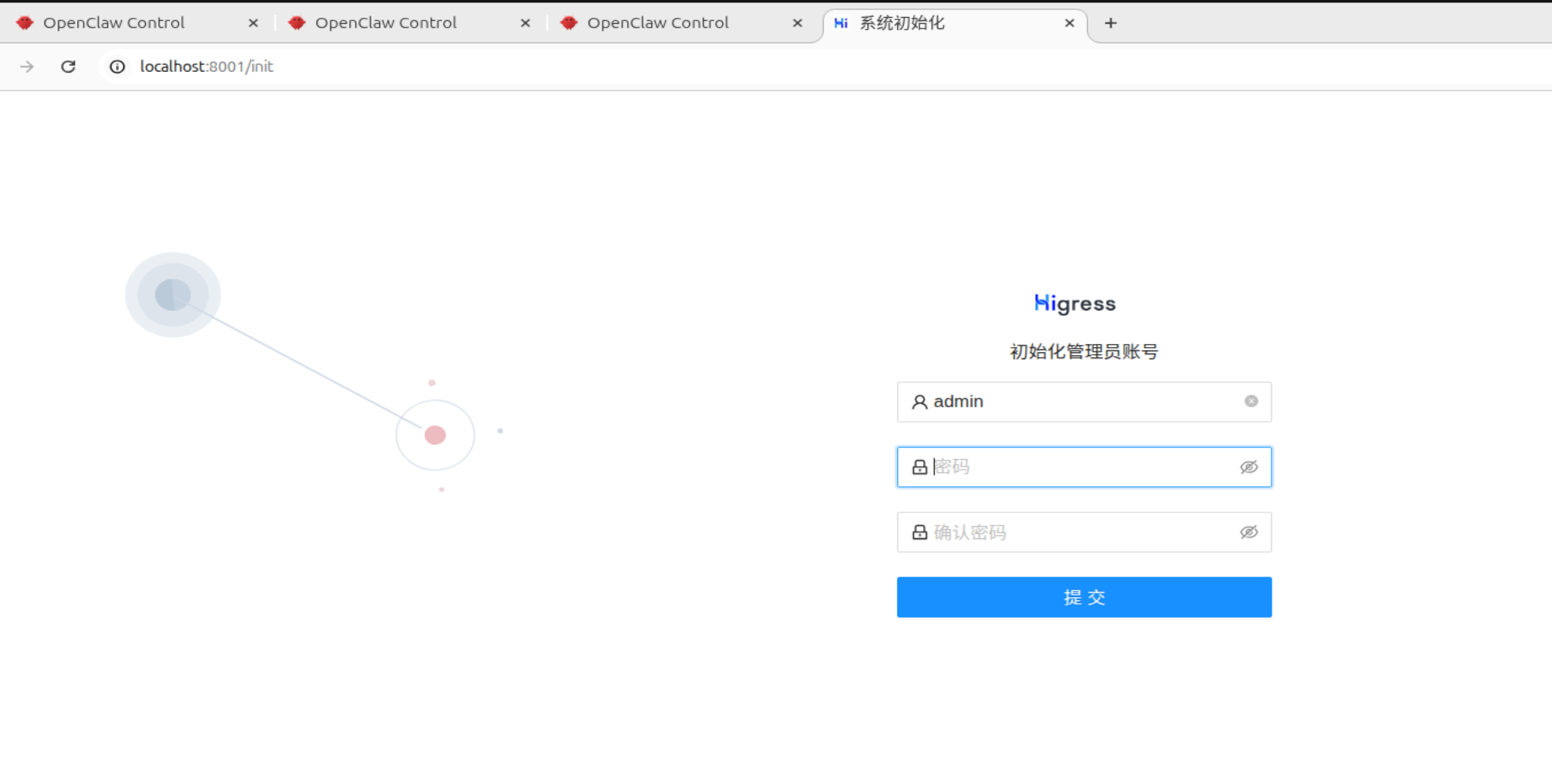Open a new browser tab
Viewport: 1552px width, 772px height.
1110,23
